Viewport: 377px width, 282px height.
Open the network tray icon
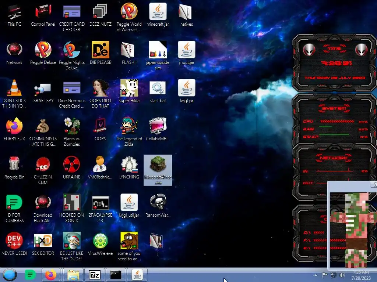[x=334, y=275]
